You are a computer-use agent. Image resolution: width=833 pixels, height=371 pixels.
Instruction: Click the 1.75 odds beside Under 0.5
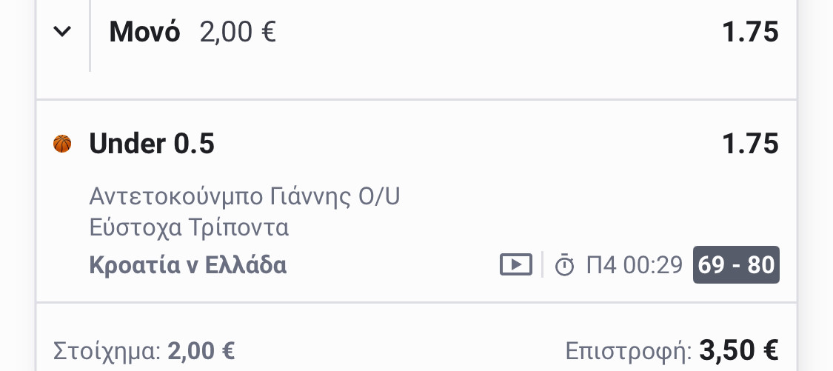click(750, 144)
